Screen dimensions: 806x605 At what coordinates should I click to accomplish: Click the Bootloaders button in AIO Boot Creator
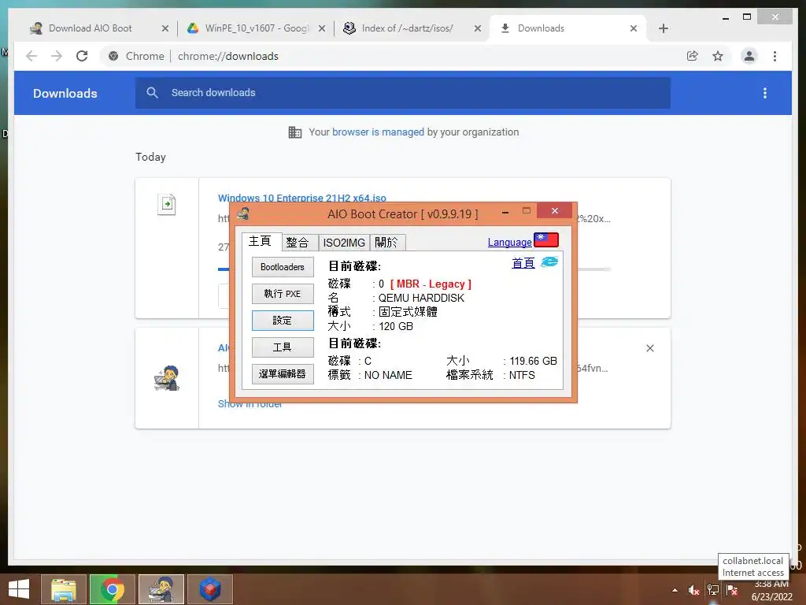click(x=283, y=267)
